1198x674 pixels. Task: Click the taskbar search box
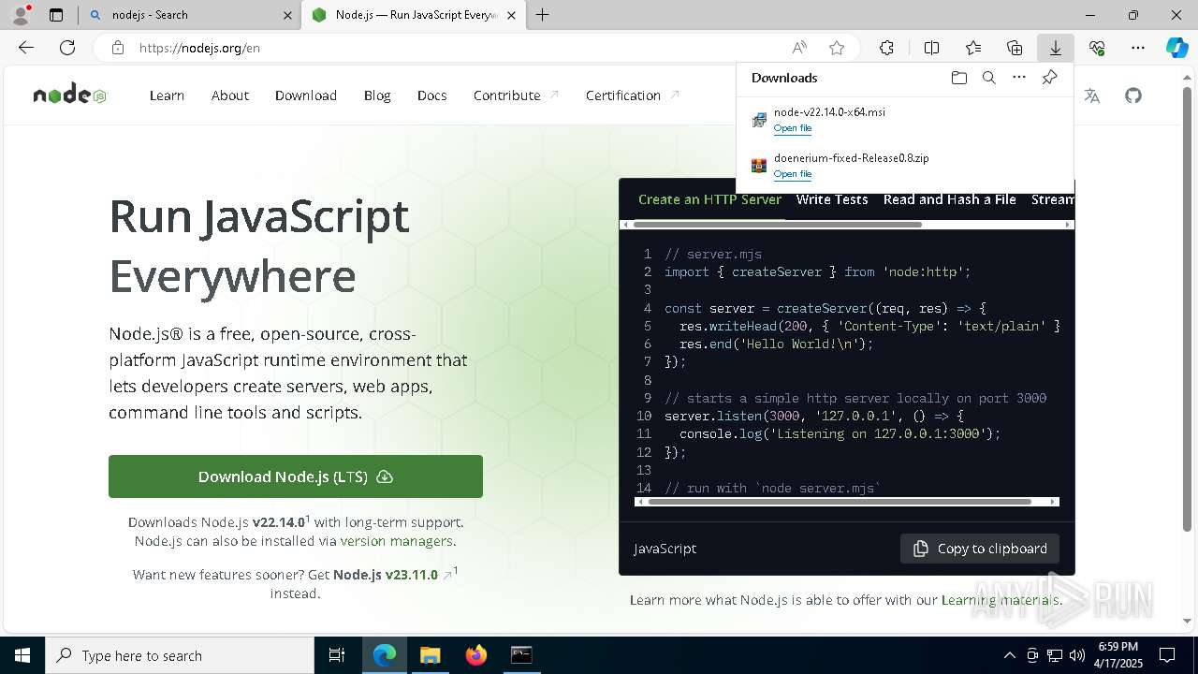(x=180, y=655)
